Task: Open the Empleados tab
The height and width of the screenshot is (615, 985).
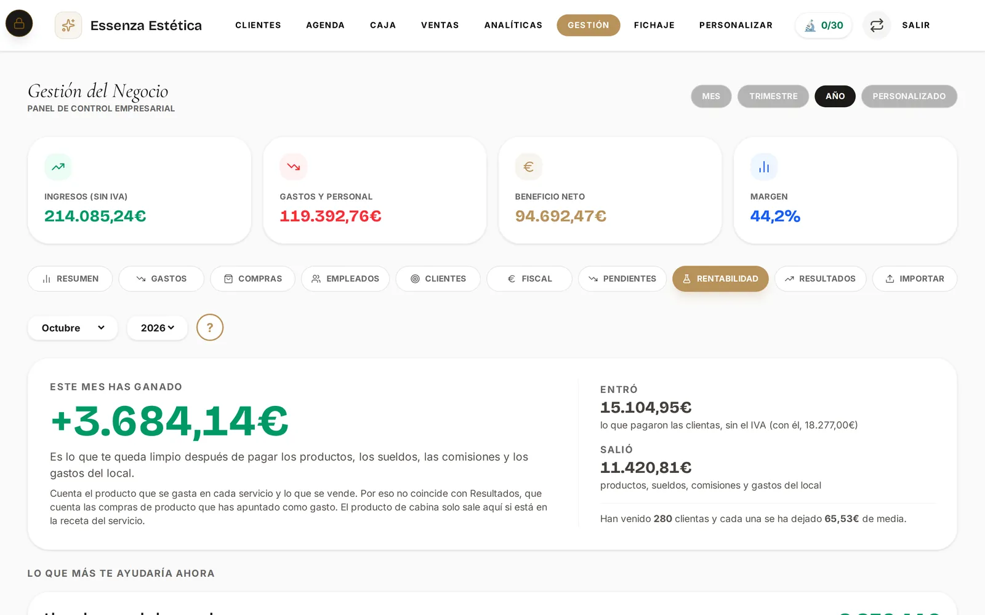Action: pyautogui.click(x=345, y=279)
